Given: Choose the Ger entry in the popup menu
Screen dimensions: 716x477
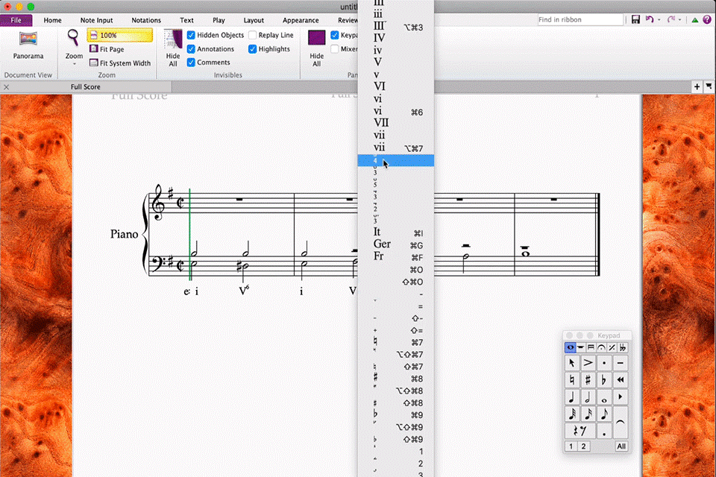Looking at the screenshot, I should tap(382, 244).
